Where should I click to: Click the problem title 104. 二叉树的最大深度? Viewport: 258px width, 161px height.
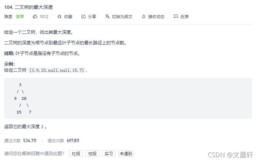(29, 7)
